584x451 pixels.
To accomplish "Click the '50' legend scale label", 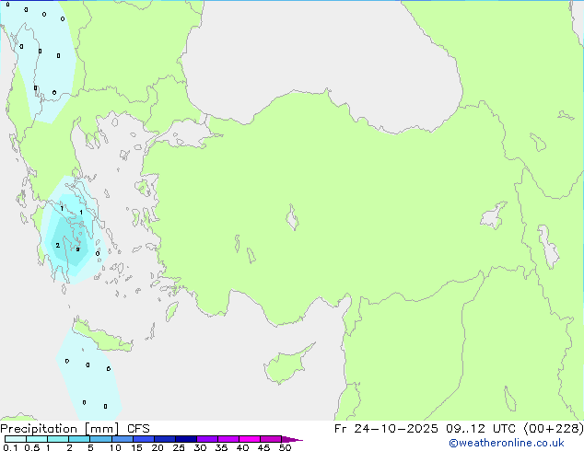I will click(x=285, y=447).
